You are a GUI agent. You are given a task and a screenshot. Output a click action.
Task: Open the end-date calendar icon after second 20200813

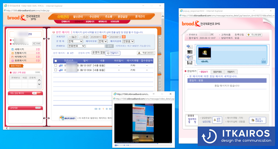[124, 37]
